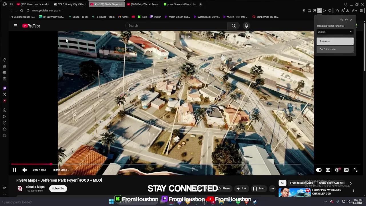
Task: Open the 'I WRAPPED MY REDEYE CHRYSLER 300' thumbnail
Action: [295, 192]
